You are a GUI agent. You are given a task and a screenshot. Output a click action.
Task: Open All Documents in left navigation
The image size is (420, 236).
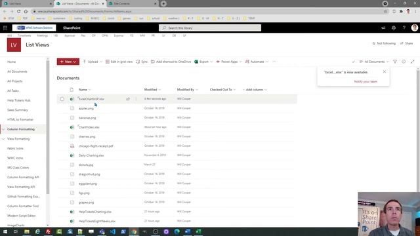(17, 71)
